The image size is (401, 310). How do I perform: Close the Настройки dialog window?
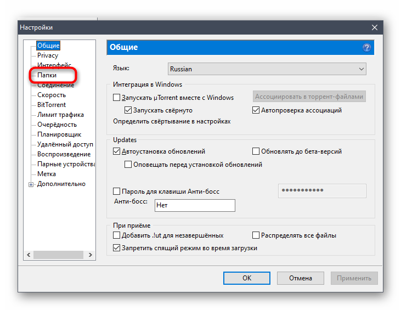375,27
